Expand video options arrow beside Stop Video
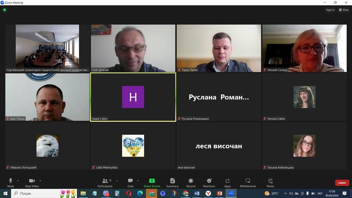Screen dimensions: 352x198 click(x=40, y=180)
